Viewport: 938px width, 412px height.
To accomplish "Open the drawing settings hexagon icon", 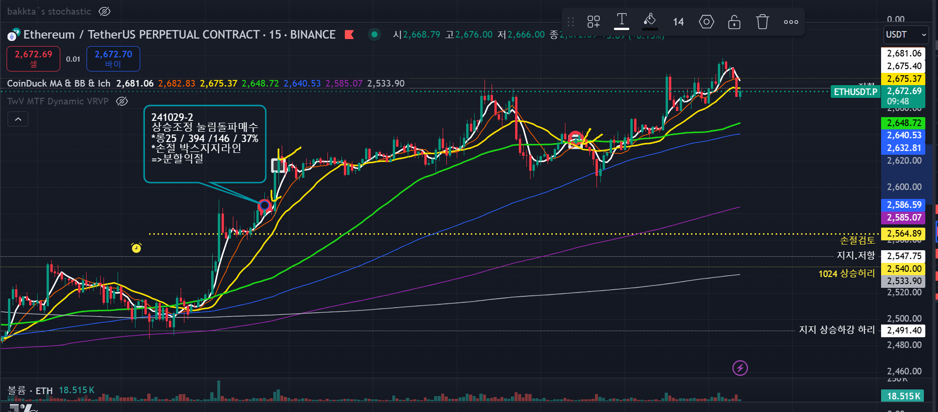I will [707, 22].
